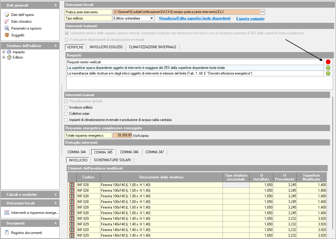Expand Impianto tree node
Image resolution: width=336 pixels, height=239 pixels.
tap(4, 52)
